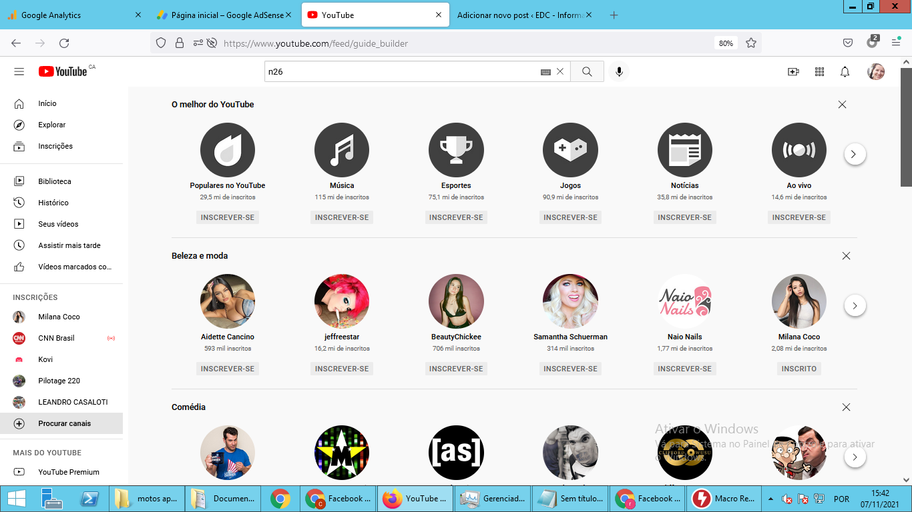Show more in O melhor do YouTube
912x512 pixels.
pyautogui.click(x=855, y=154)
